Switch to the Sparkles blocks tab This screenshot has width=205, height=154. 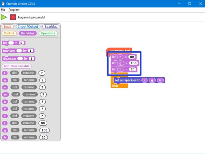point(51,27)
